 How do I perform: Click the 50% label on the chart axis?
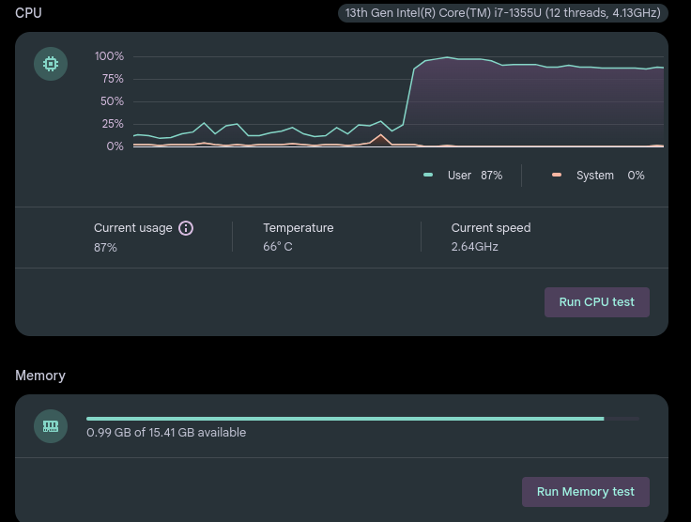(112, 101)
